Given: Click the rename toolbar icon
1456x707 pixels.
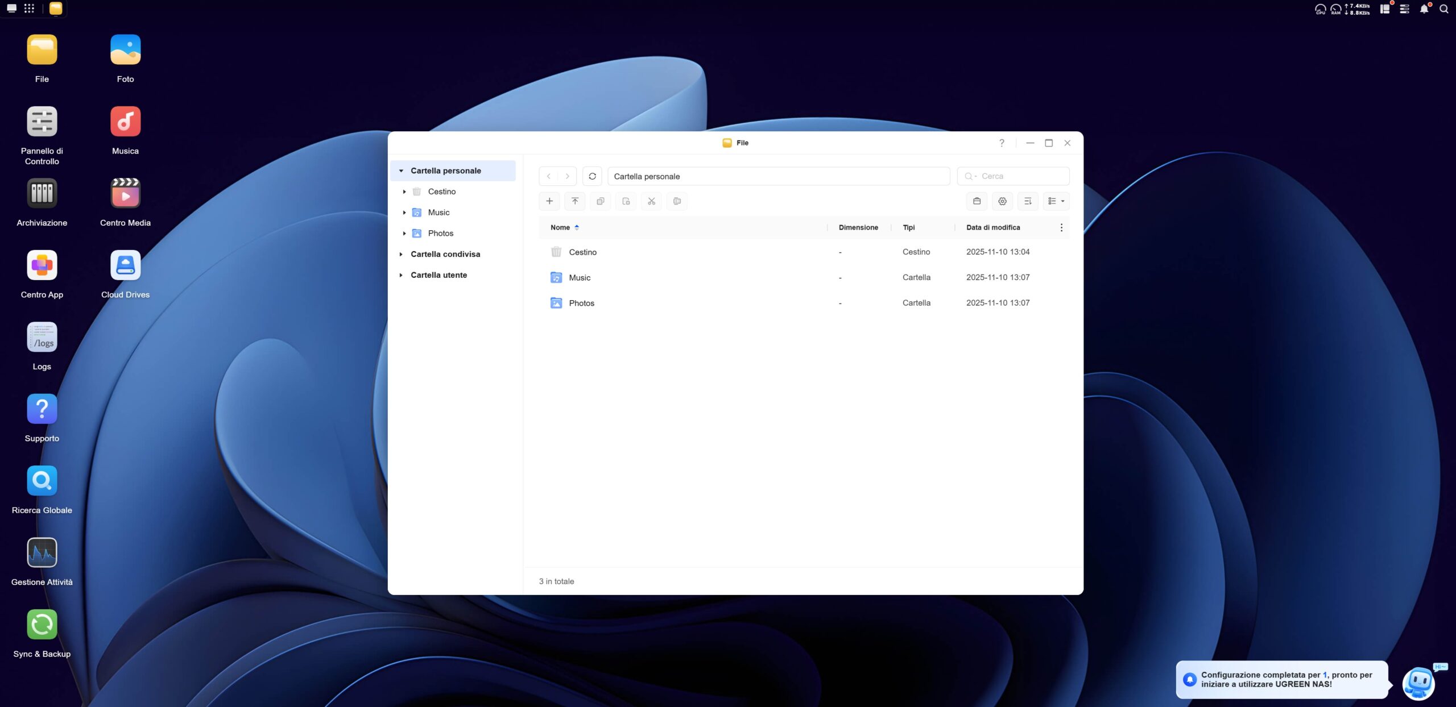Looking at the screenshot, I should 677,201.
